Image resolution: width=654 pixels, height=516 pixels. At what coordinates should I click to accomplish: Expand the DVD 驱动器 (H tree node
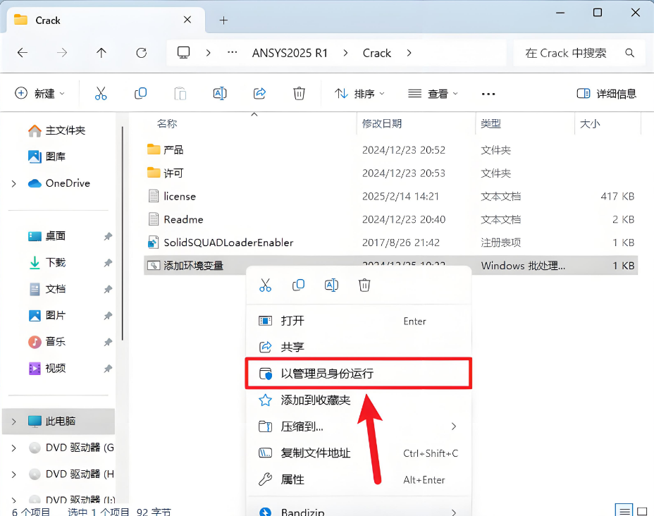click(x=14, y=474)
